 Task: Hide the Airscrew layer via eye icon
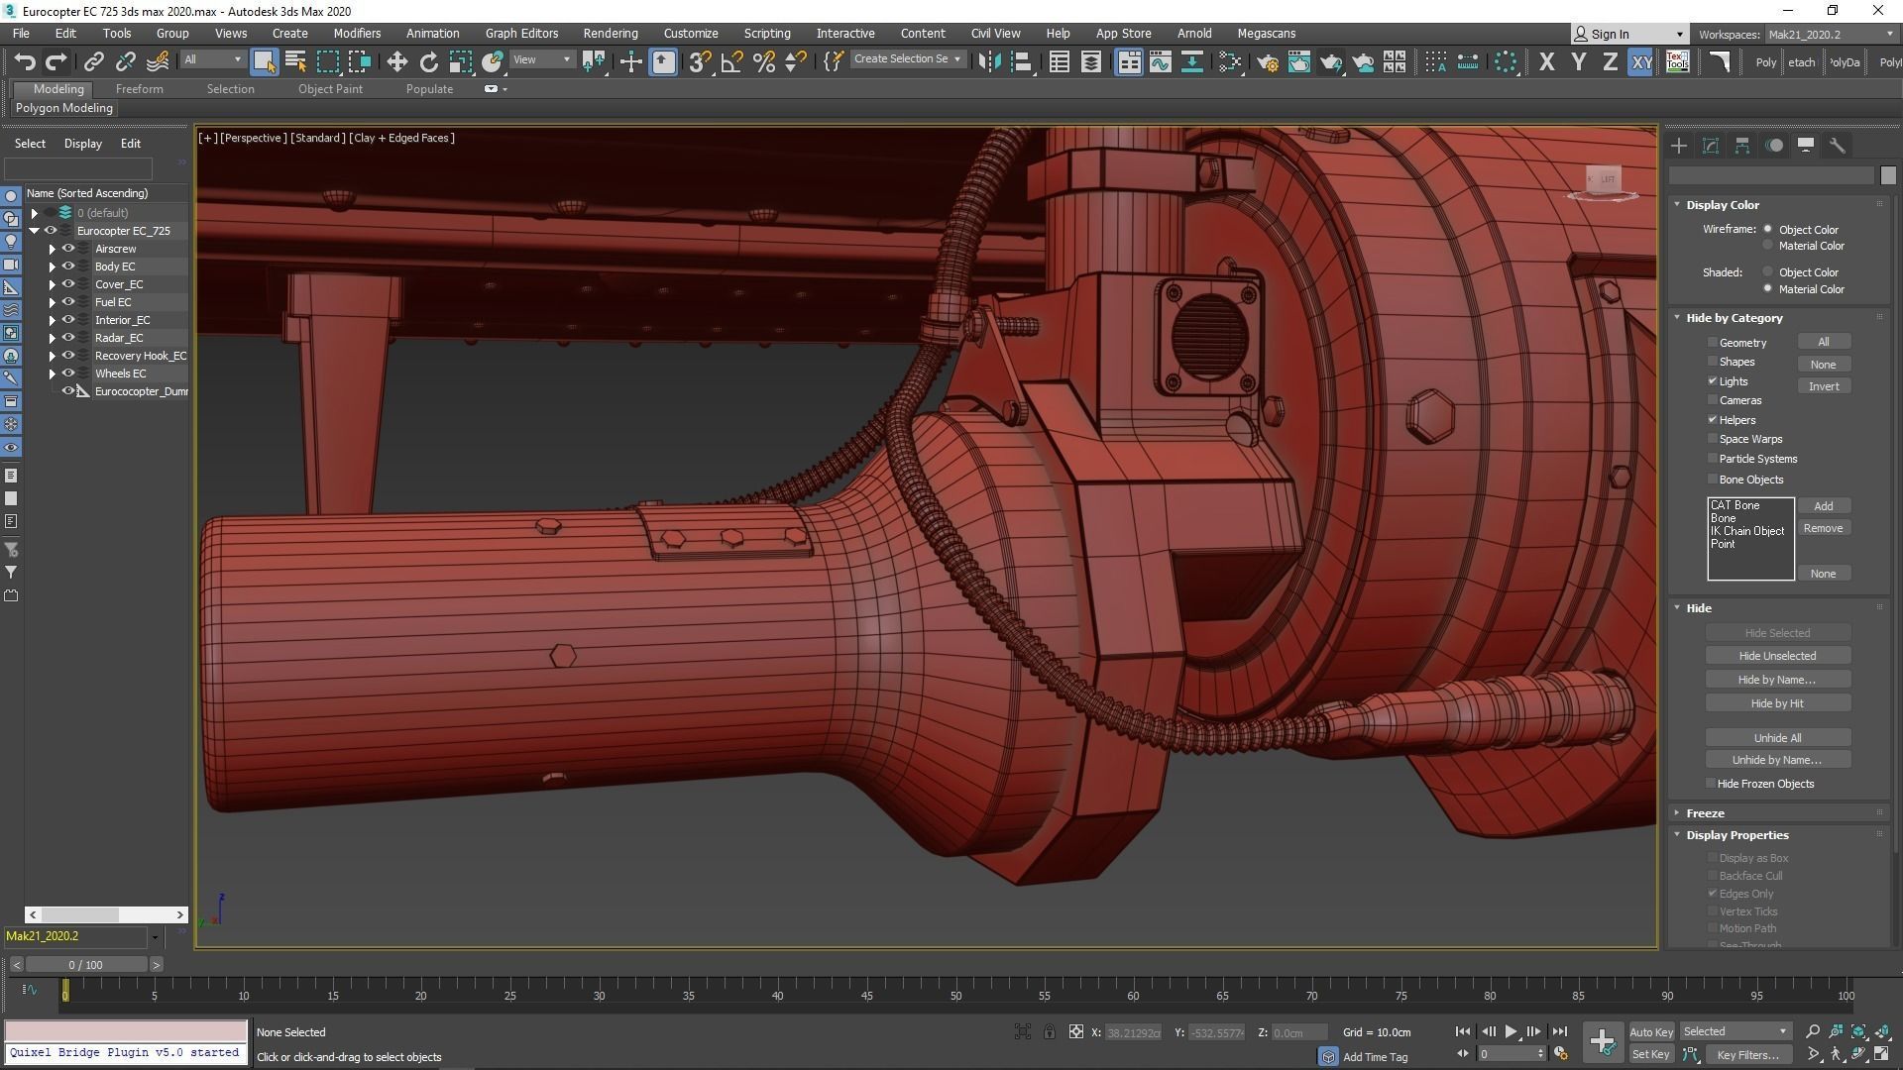point(68,249)
